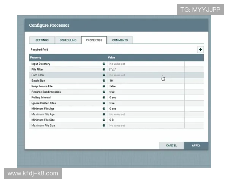Open the Comments tab
The height and width of the screenshot is (183, 228).
coord(120,40)
